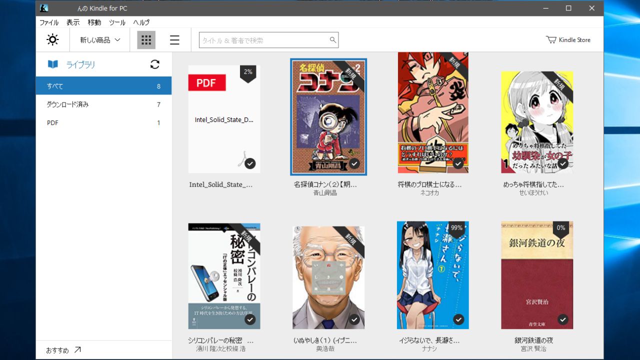
Task: Click the 名探偵コナン(2) title text
Action: point(325,184)
